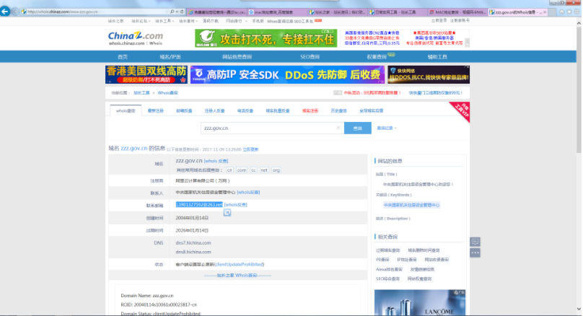
Task: Switch to the 电话反查 tab
Action: point(245,111)
